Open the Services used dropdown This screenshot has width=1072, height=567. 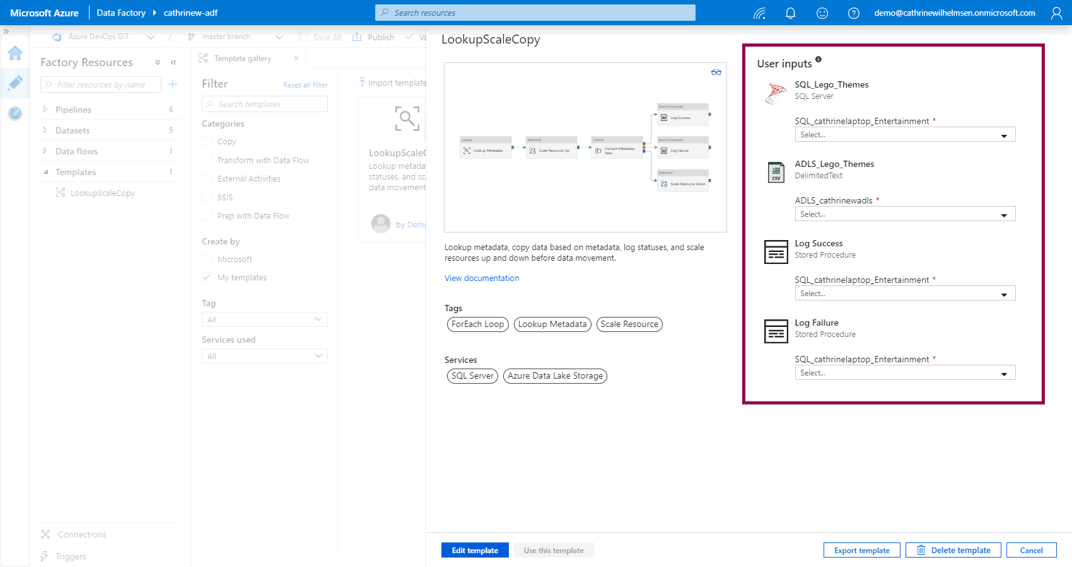pos(264,356)
